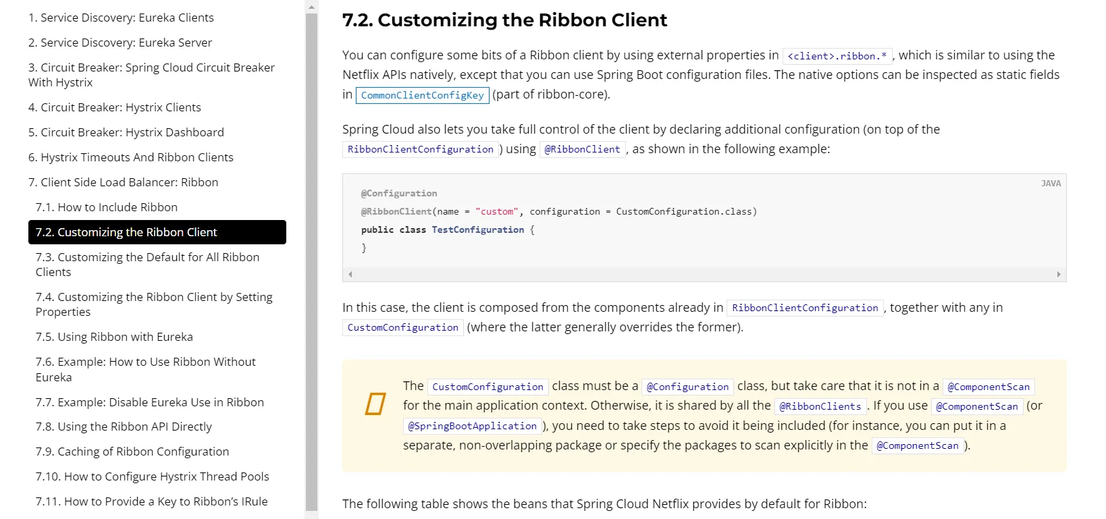Jump to Using the Ribbon API Directly
This screenshot has width=1106, height=519.
124,427
